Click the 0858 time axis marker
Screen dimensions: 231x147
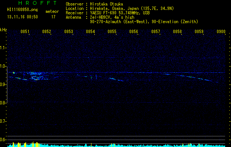177,32
